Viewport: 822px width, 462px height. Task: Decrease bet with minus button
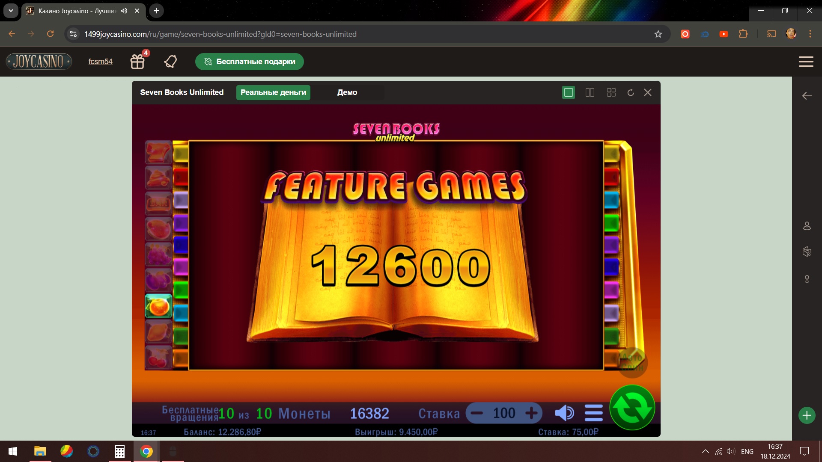(477, 413)
